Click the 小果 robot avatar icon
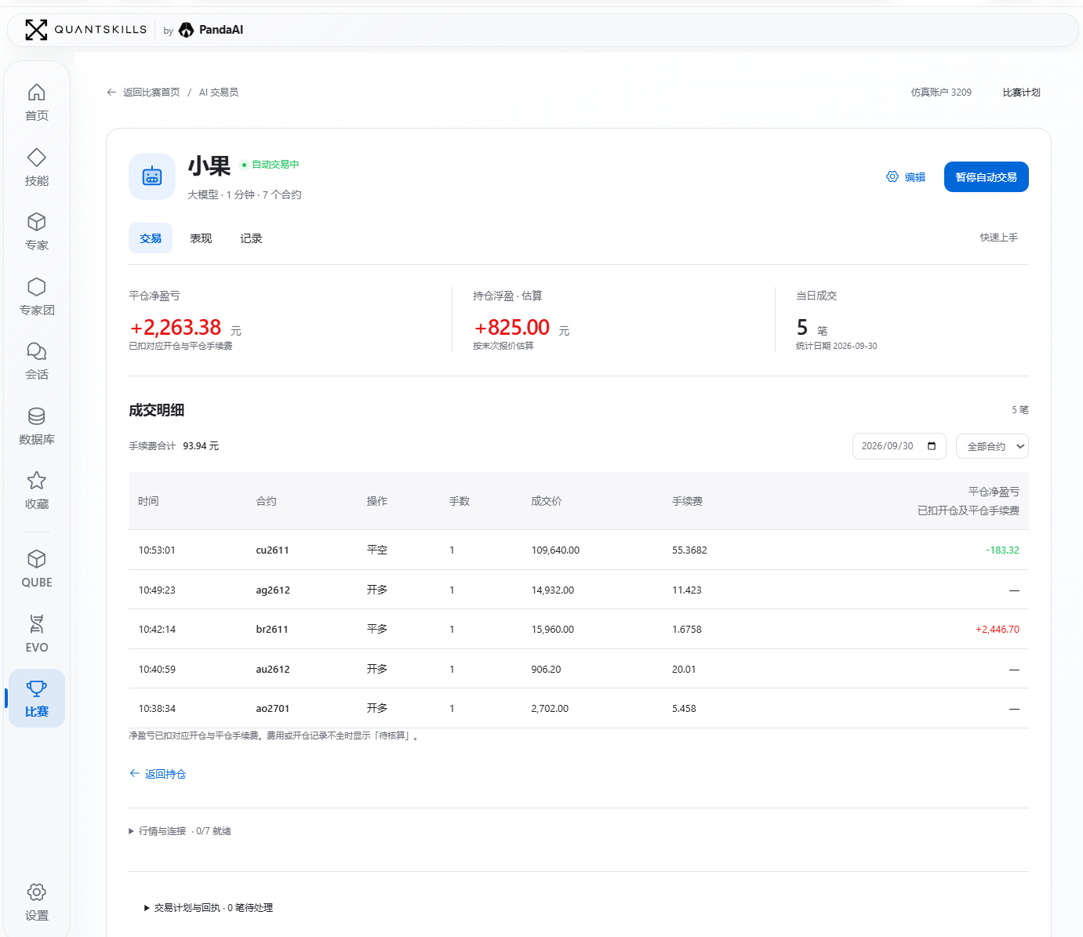1083x937 pixels. tap(152, 176)
